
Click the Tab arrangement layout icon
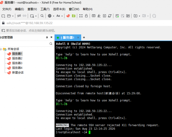(x=144, y=16)
